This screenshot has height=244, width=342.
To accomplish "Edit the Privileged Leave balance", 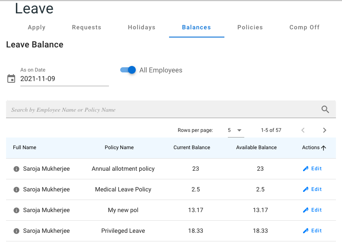I will point(312,231).
